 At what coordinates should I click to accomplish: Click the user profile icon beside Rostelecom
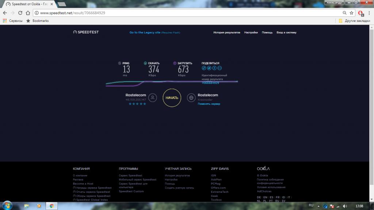153,98
